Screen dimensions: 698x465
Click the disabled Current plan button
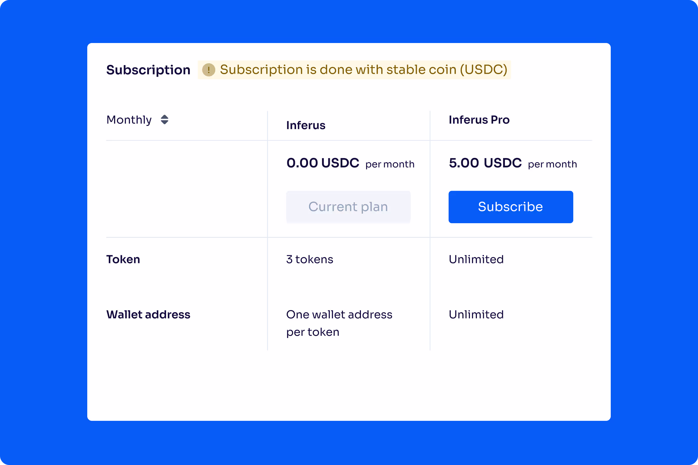tap(348, 207)
